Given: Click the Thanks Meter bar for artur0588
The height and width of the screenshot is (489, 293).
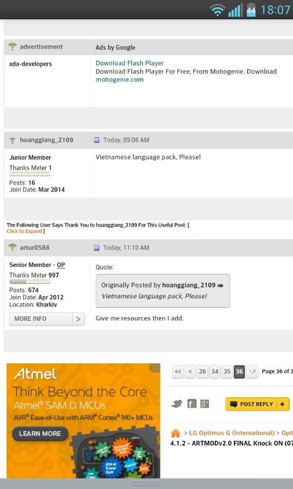Looking at the screenshot, I should (x=30, y=281).
